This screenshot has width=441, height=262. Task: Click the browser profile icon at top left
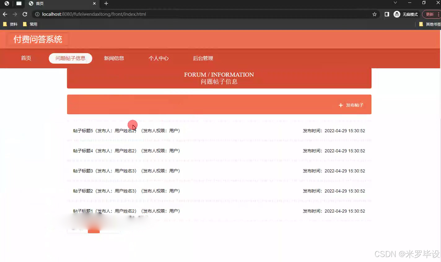(x=7, y=3)
